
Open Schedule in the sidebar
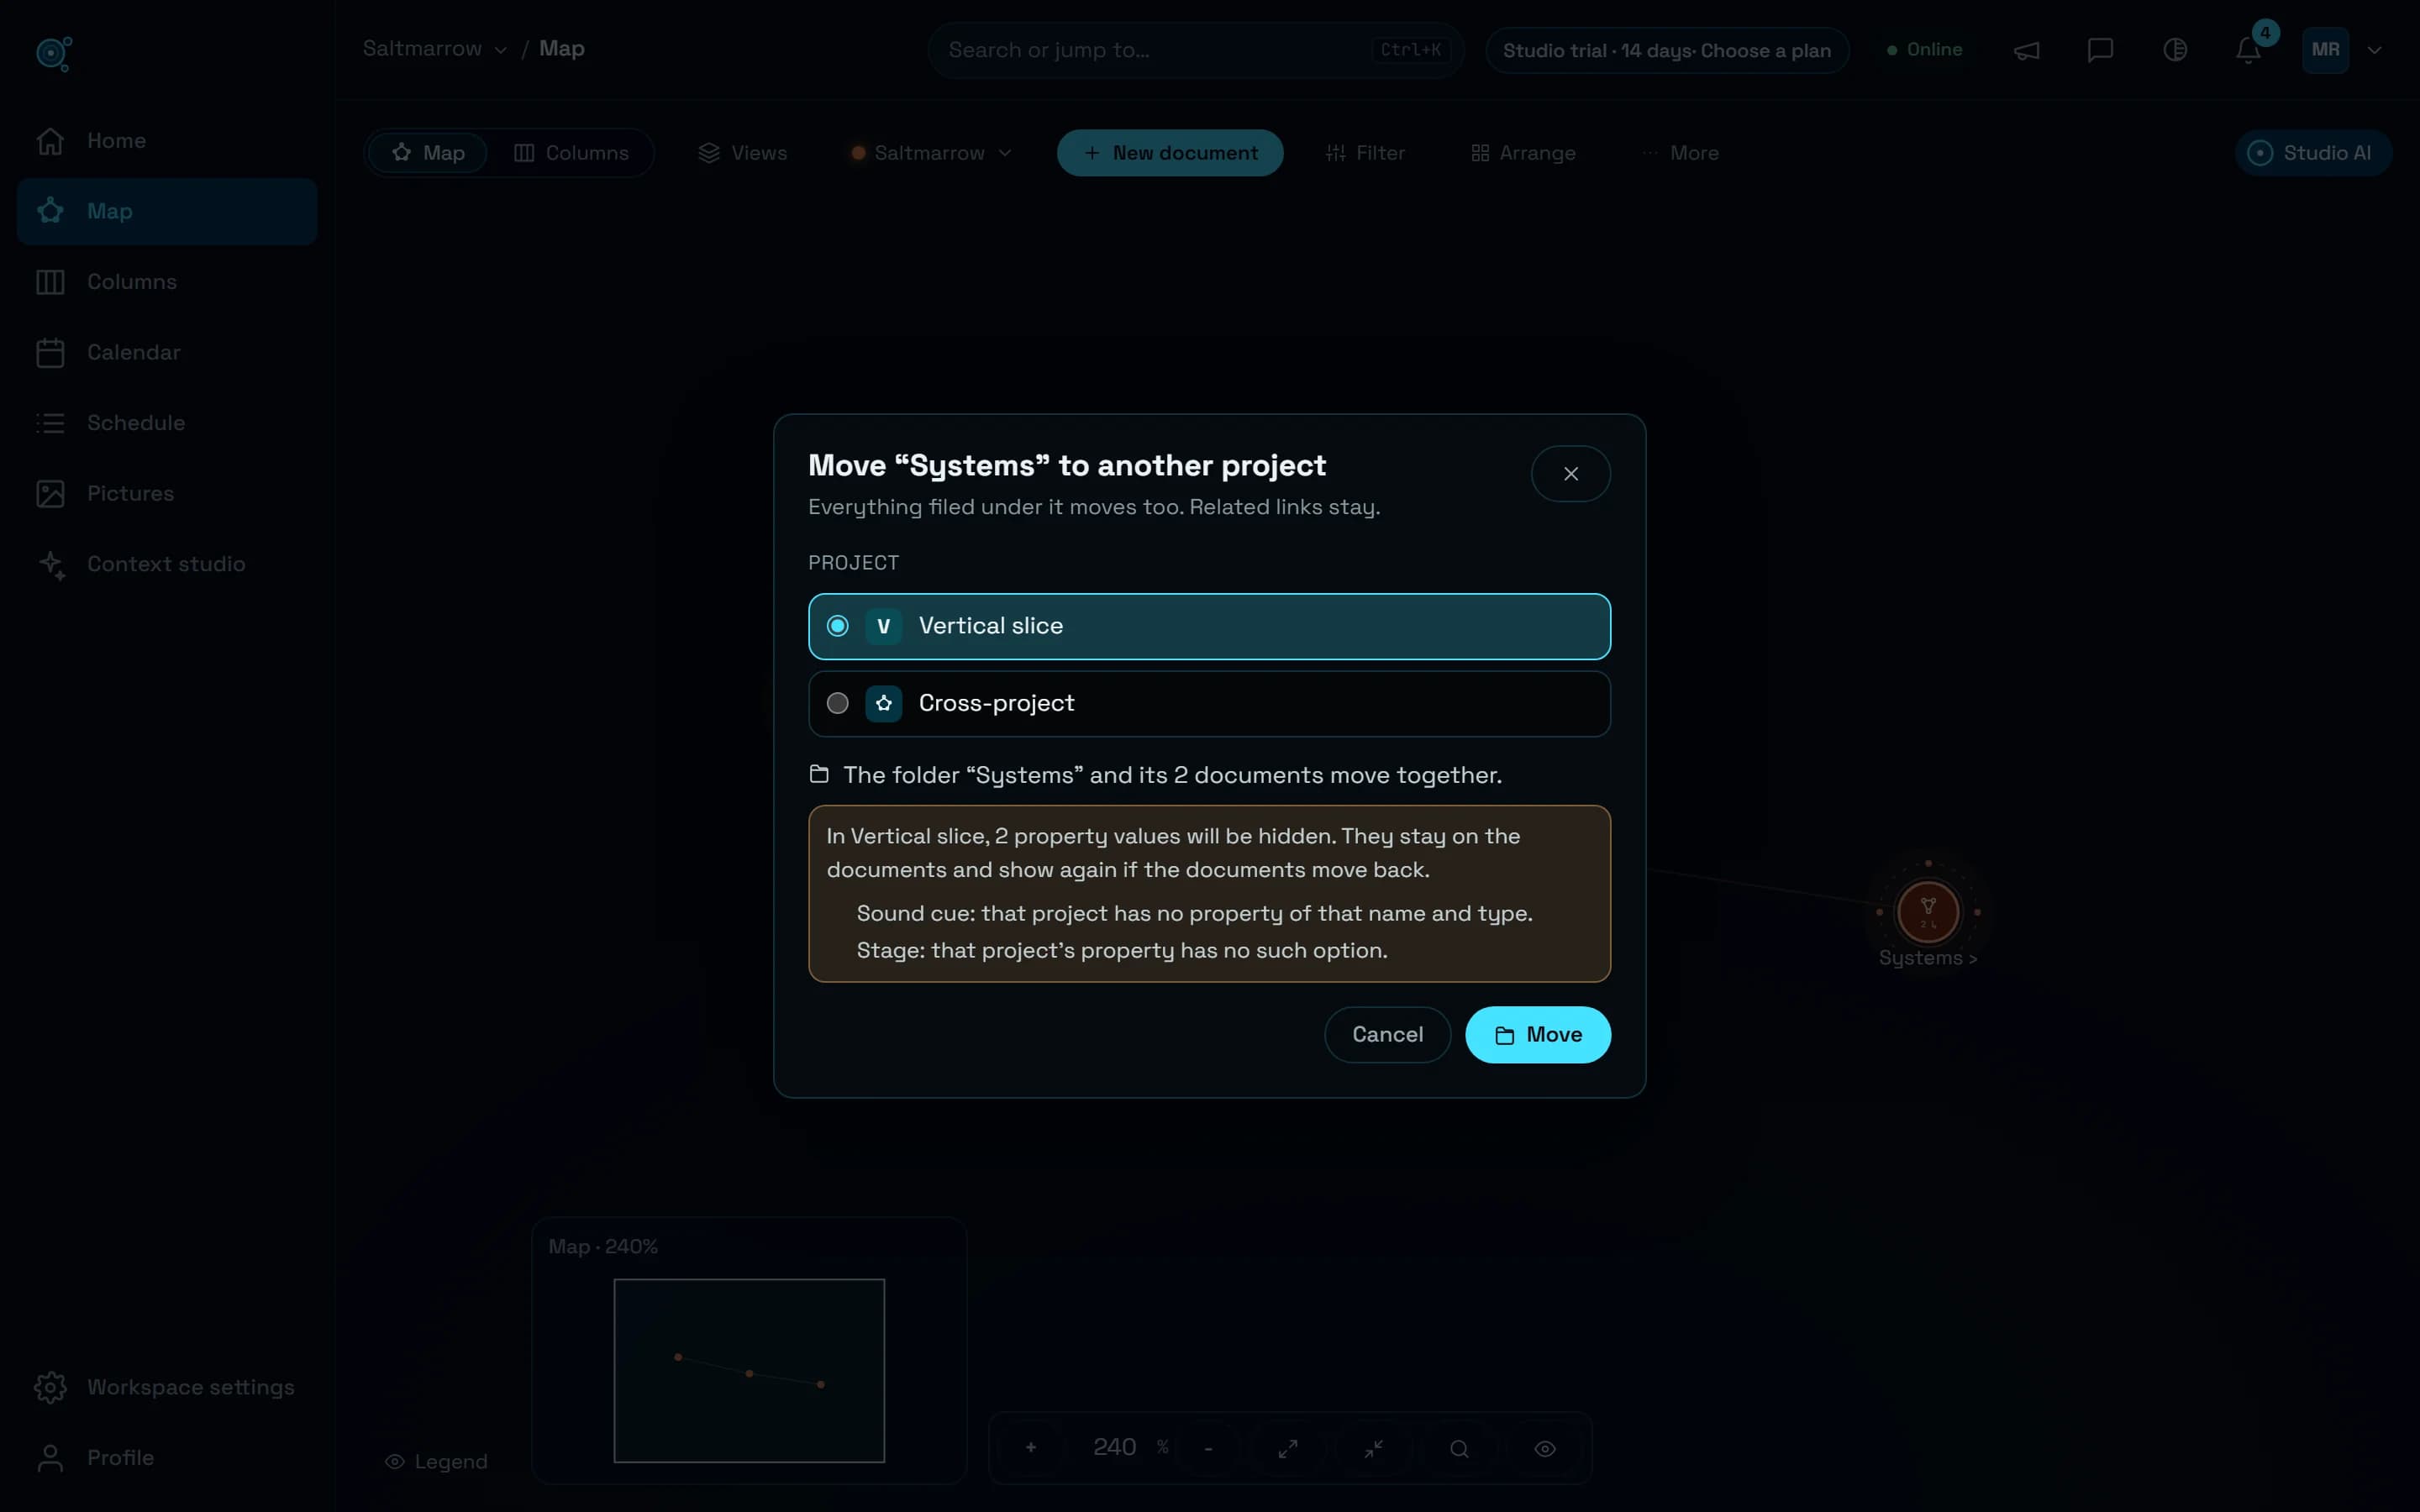(x=166, y=423)
